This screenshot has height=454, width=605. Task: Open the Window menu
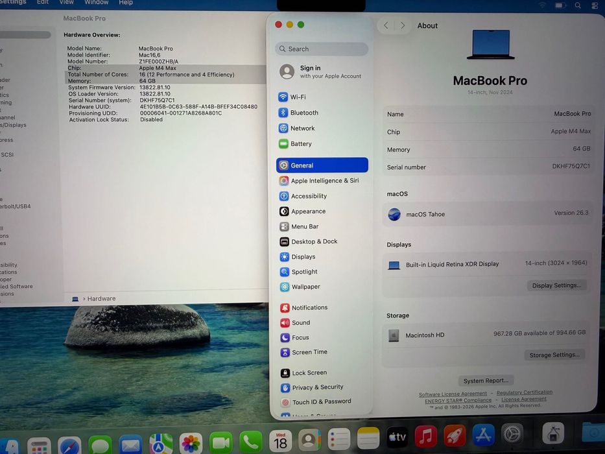(x=97, y=3)
